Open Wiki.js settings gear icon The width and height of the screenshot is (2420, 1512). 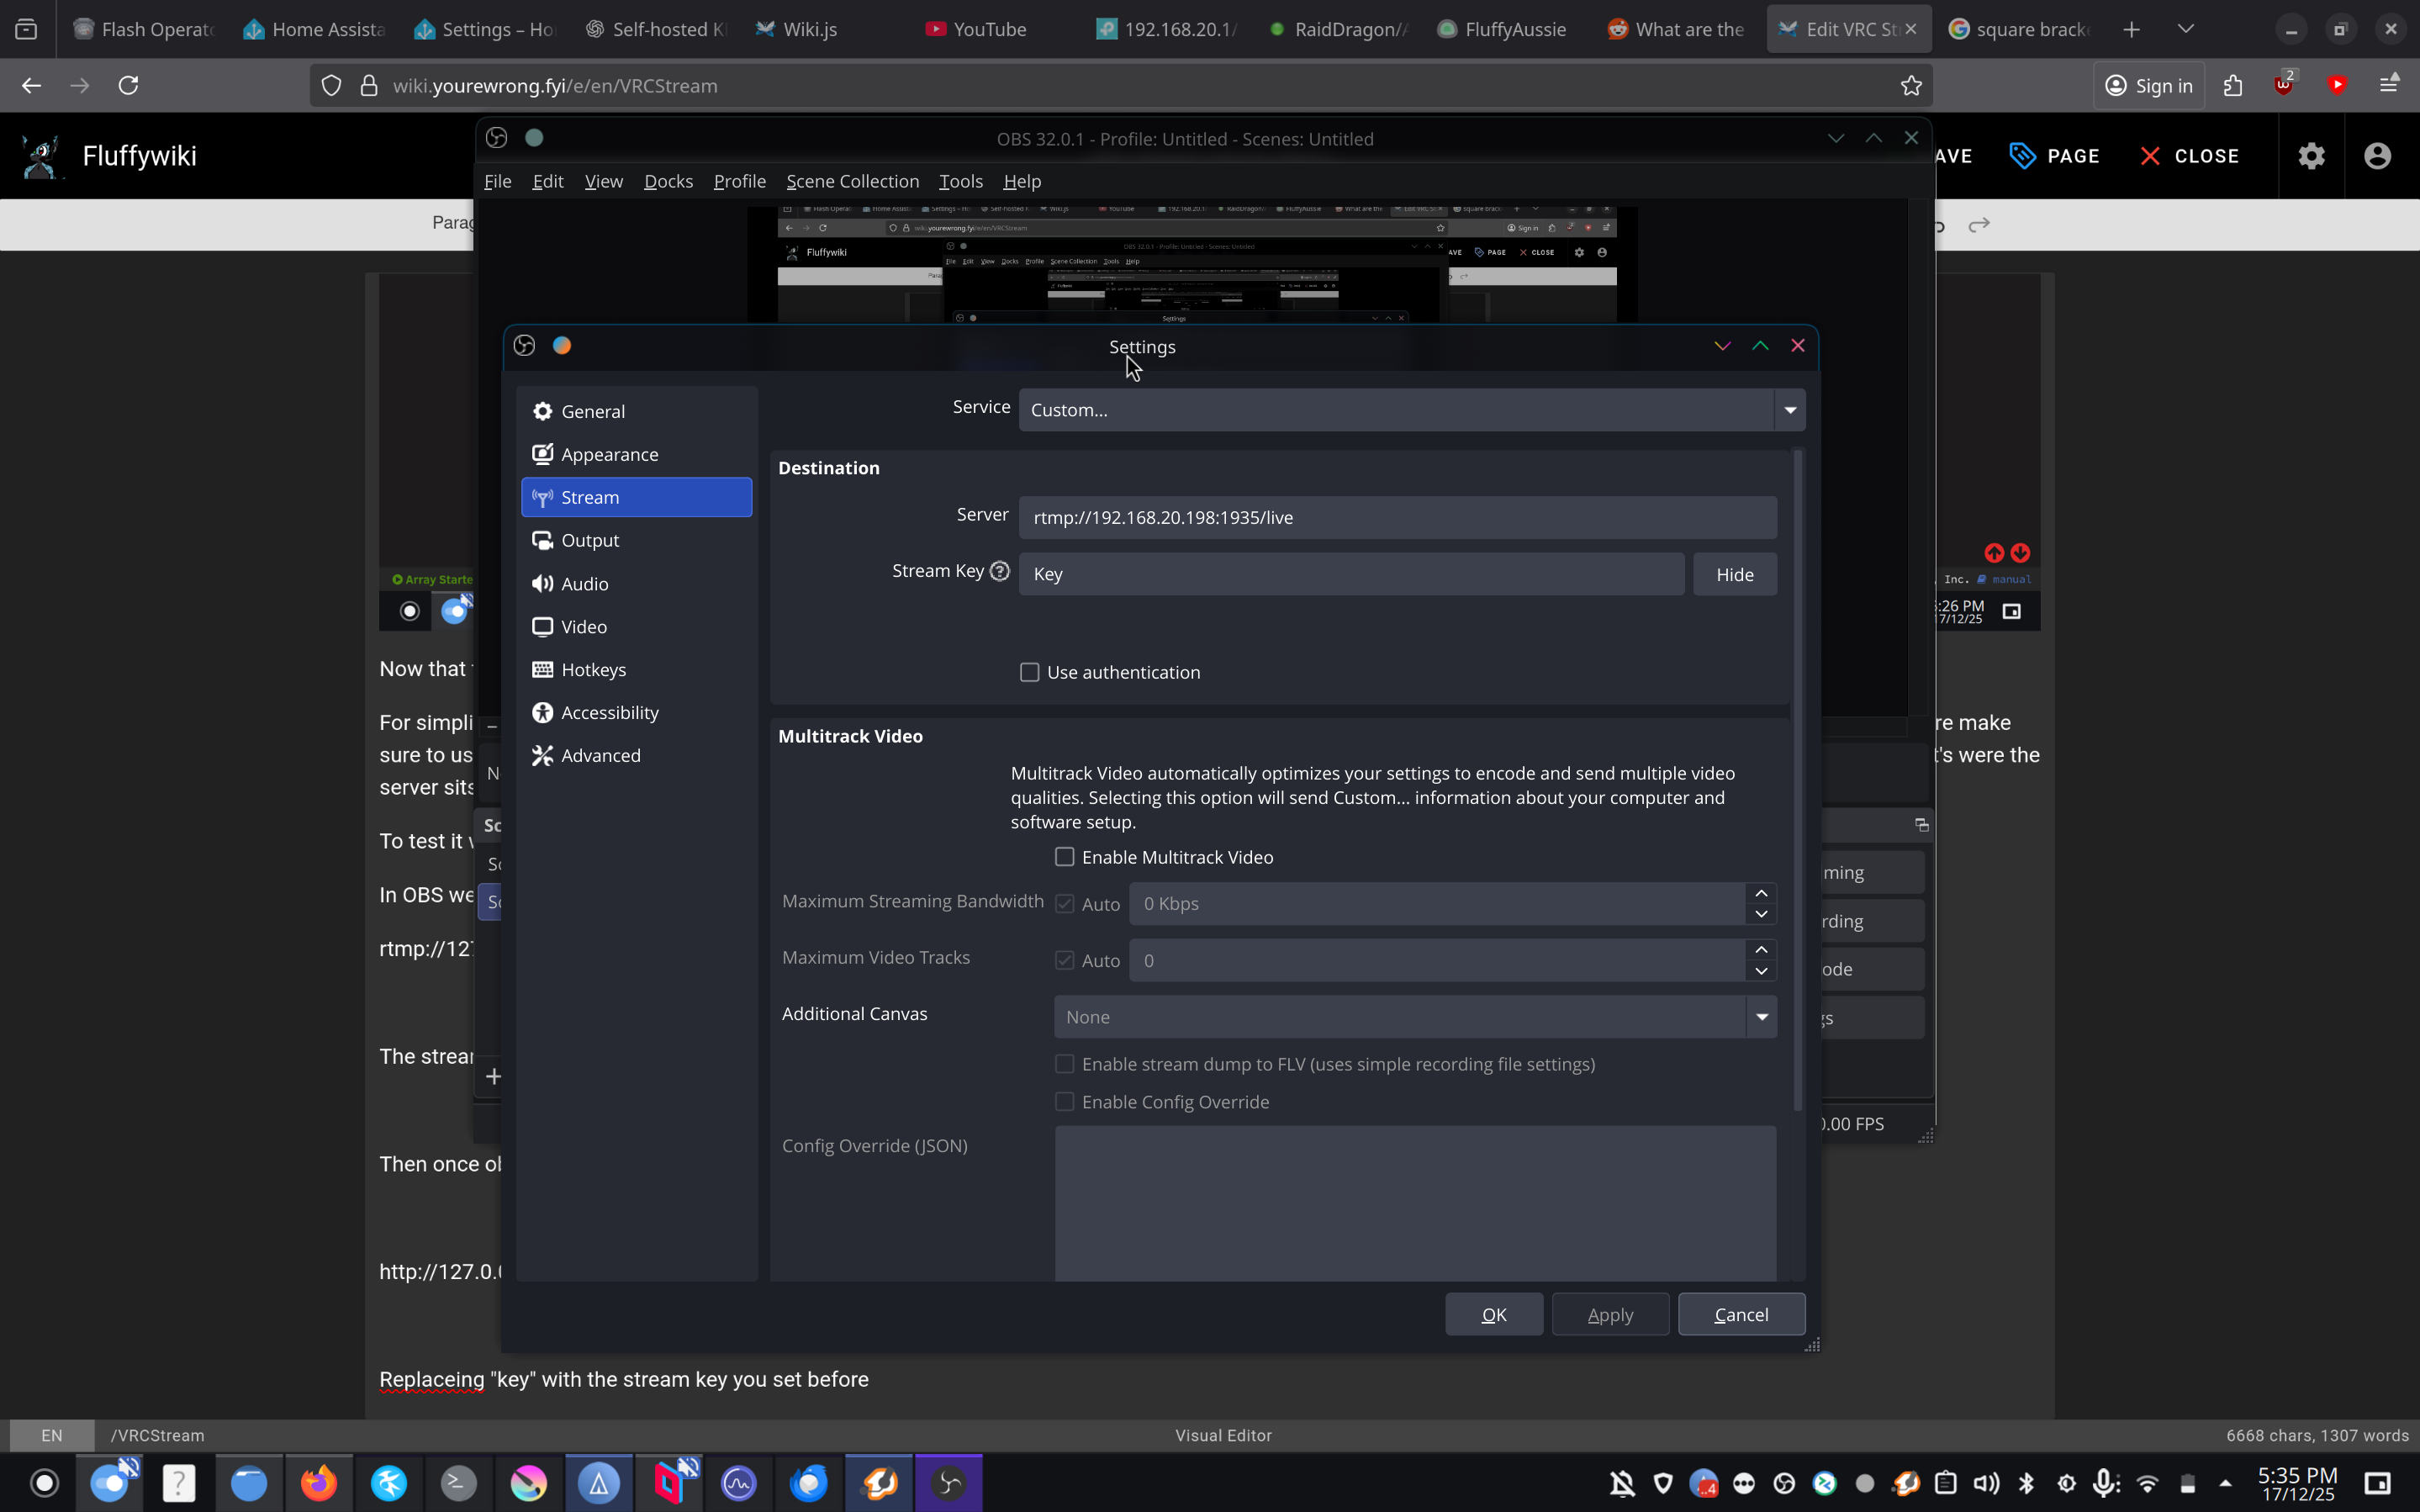click(2311, 156)
